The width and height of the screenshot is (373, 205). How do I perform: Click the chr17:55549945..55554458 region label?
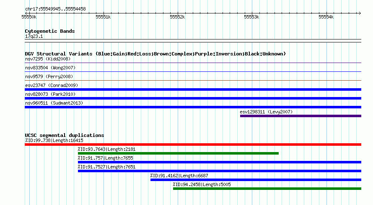click(55, 9)
